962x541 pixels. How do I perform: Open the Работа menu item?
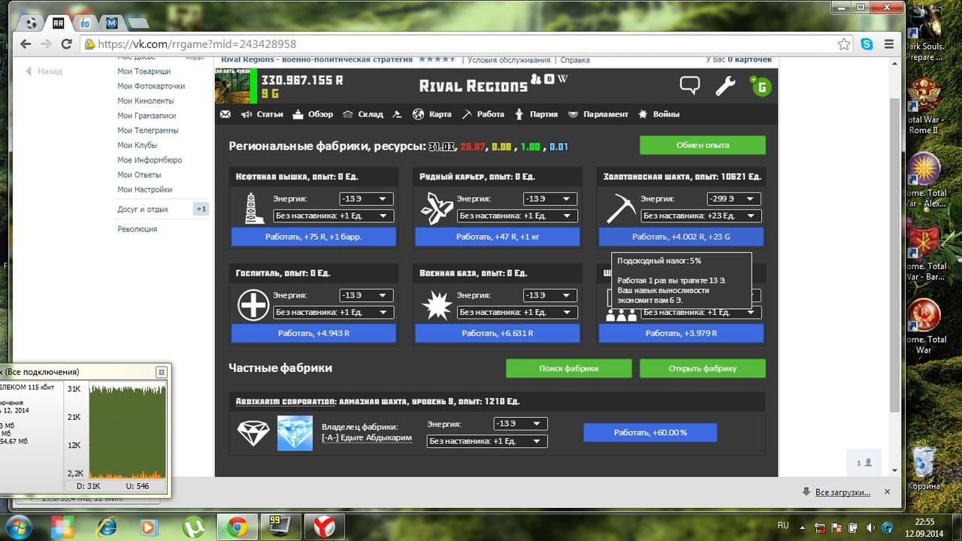(483, 114)
